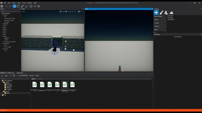Select the DoorTrigger C# script file
The height and width of the screenshot is (113, 202).
coord(34,87)
